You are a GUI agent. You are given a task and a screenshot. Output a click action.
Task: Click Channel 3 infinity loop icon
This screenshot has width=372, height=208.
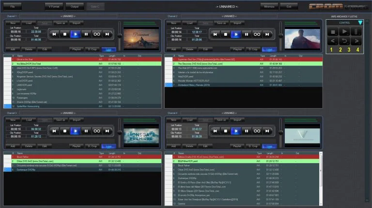tap(97, 131)
